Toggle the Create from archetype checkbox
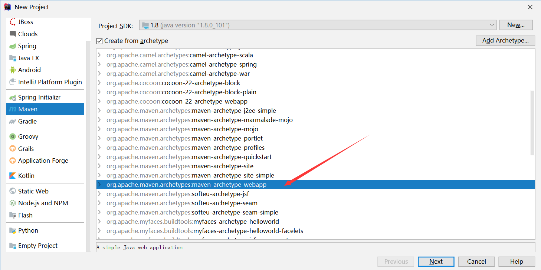Screen dimensions: 541x270 pyautogui.click(x=99, y=41)
